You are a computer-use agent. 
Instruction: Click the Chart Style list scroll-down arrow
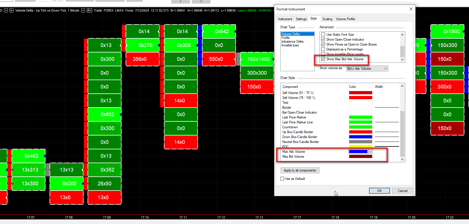tap(402, 159)
